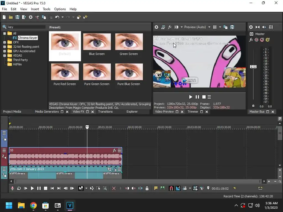Create a new project with the New icon
Image resolution: width=283 pixels, height=212 pixels.
pyautogui.click(x=4, y=17)
